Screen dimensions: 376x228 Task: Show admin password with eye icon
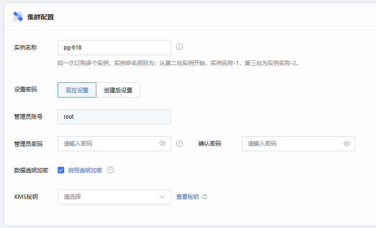(x=162, y=144)
